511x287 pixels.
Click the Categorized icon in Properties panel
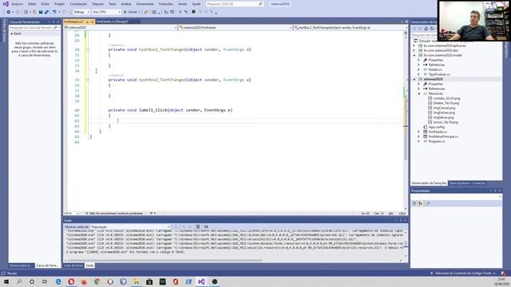(x=414, y=203)
